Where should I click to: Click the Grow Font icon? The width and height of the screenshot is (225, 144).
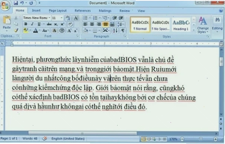click(x=69, y=31)
